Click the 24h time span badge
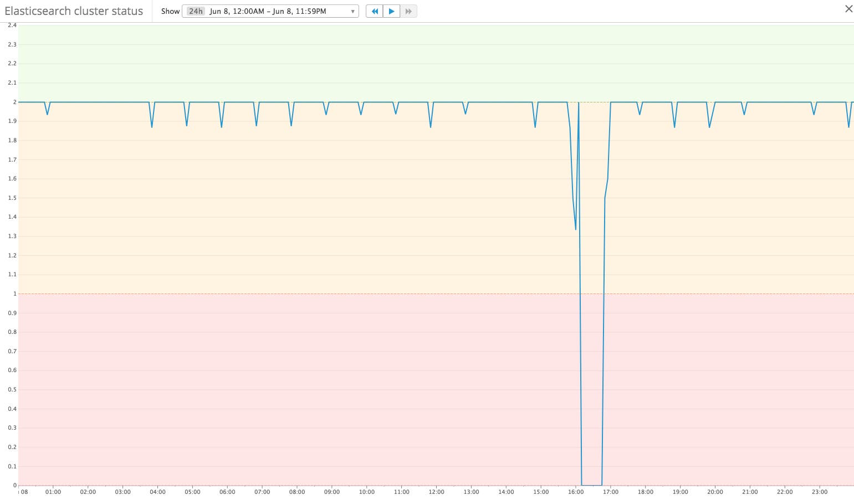 coord(195,11)
